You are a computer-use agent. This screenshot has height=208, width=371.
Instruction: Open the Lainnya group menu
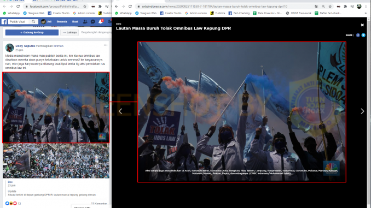69,32
